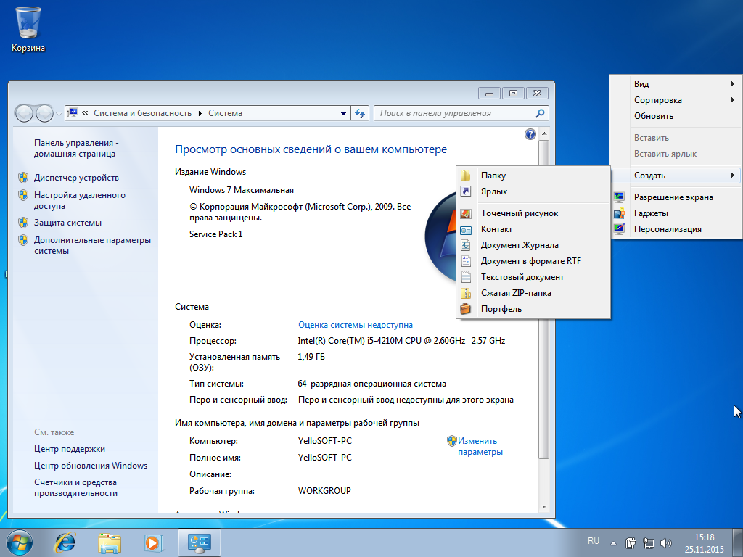Open the recent pages dropdown beside Forward

[59, 114]
